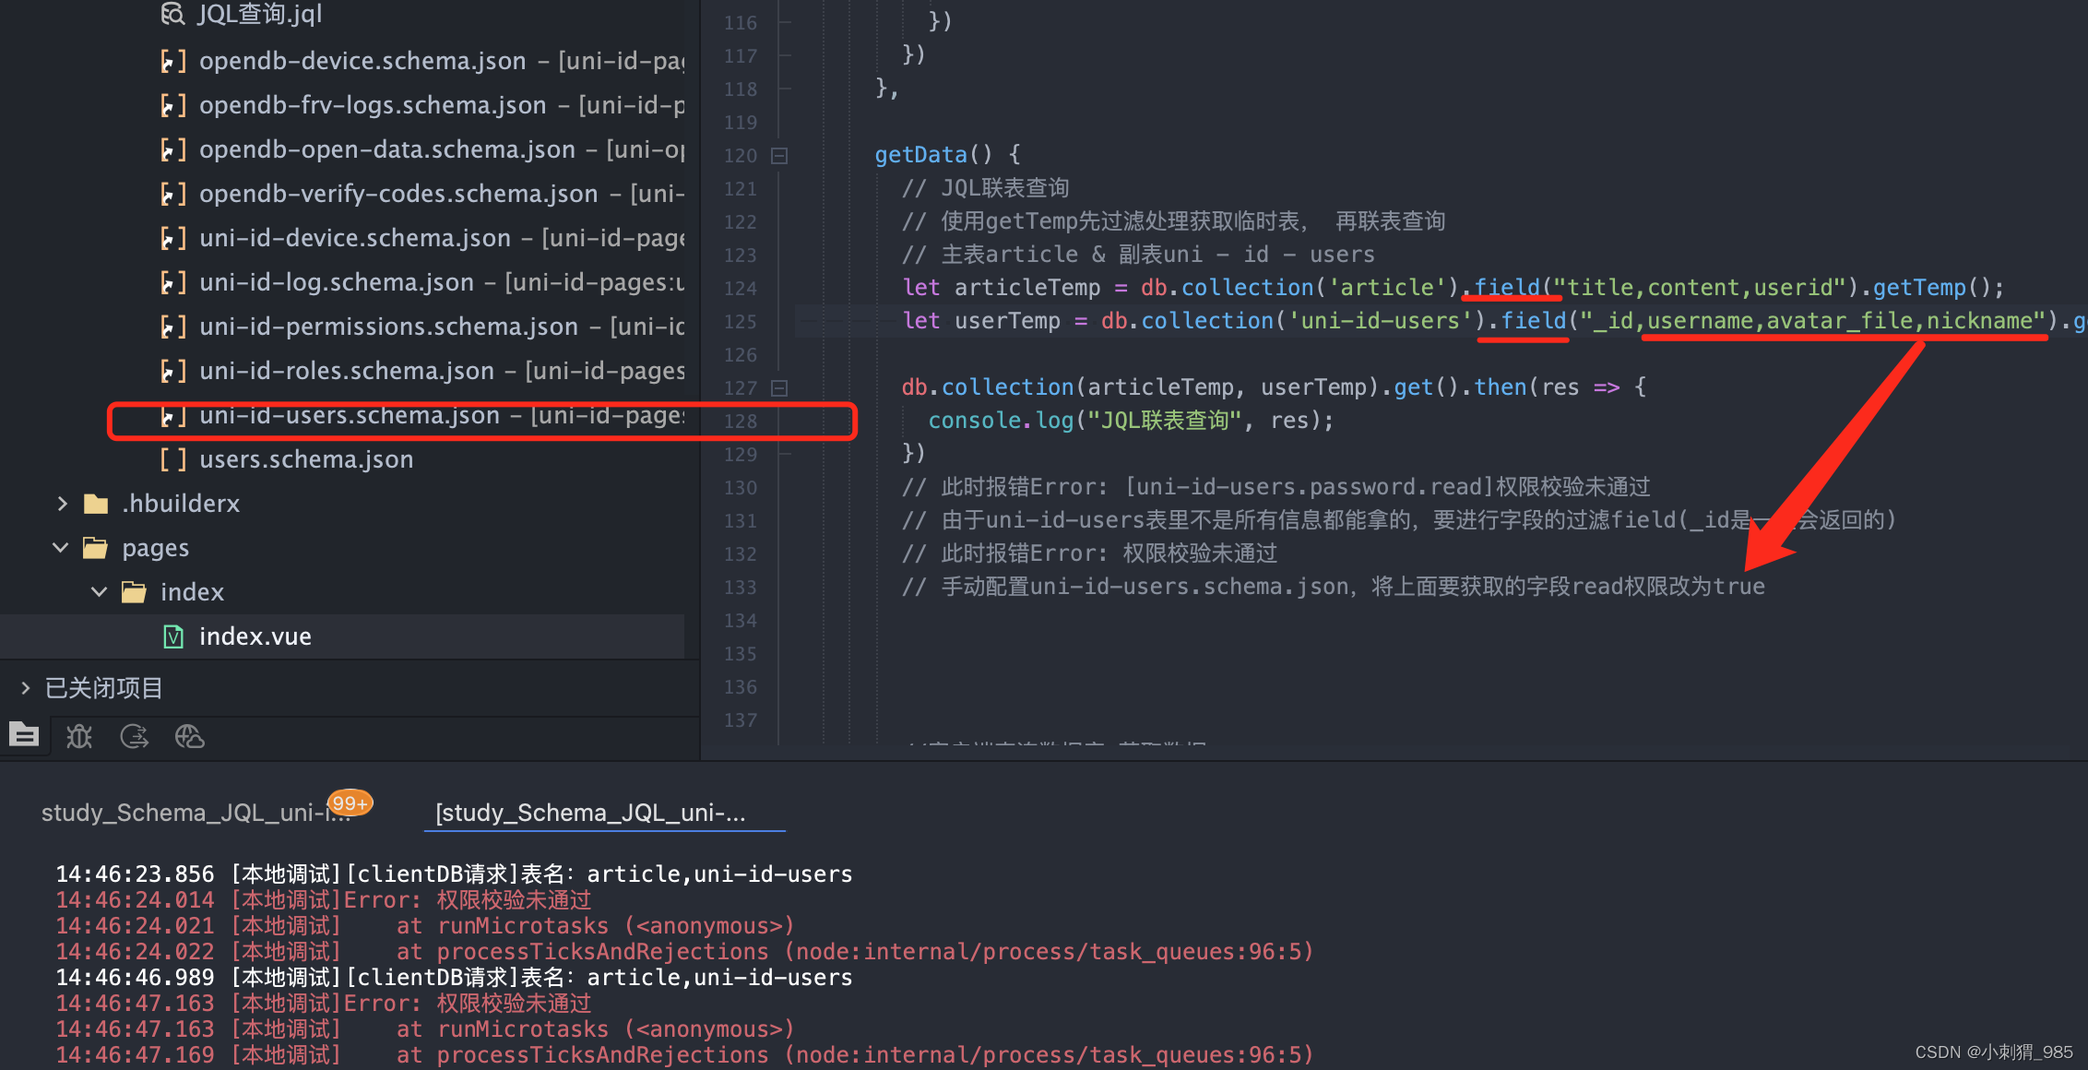Viewport: 2088px width, 1070px height.
Task: Expand the 已关闭项目 section
Action: [25, 688]
